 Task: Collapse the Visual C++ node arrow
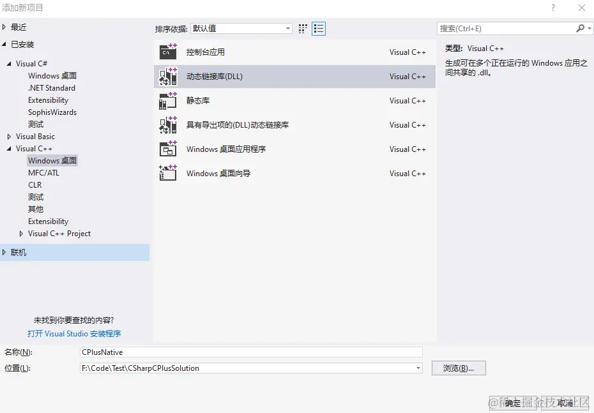[x=9, y=148]
